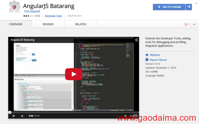Select the Overview tab
Viewport: 199px width, 124px height.
[16, 24]
